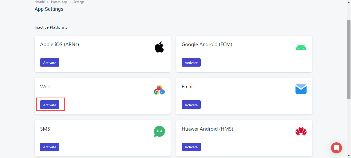Activate the Apple iOS (APNs) platform
This screenshot has height=158, width=351.
click(x=50, y=63)
